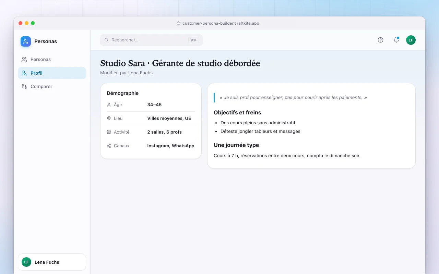This screenshot has width=439, height=274.
Task: Click the persona quote about paiements
Action: point(293,98)
